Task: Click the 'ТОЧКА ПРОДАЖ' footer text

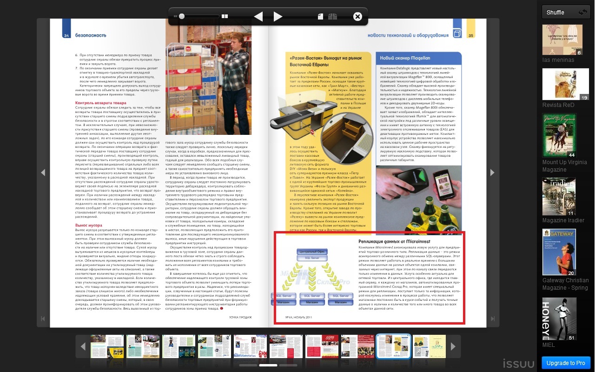Action: pos(240,317)
